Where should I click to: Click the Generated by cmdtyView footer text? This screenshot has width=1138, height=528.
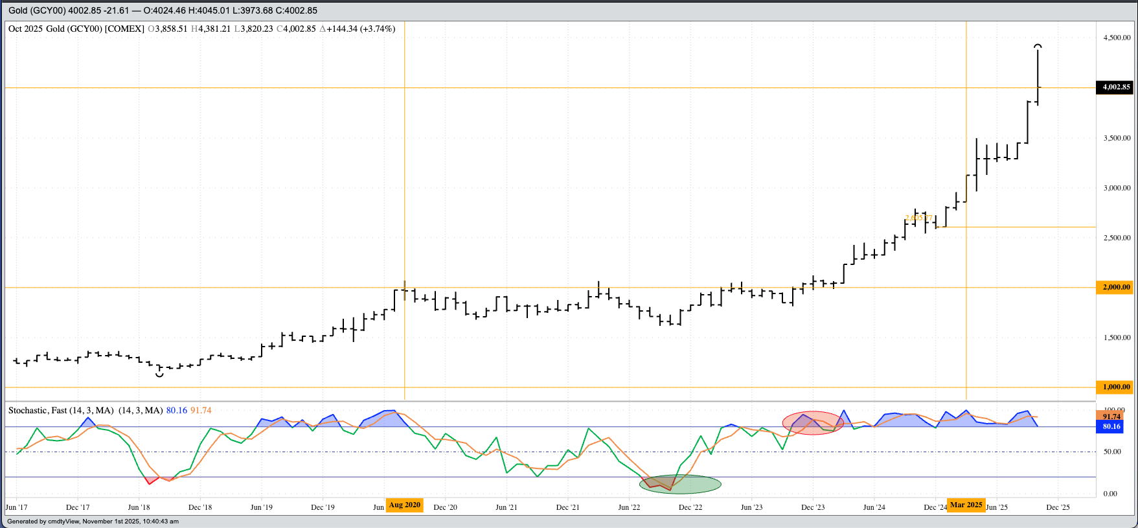(93, 522)
